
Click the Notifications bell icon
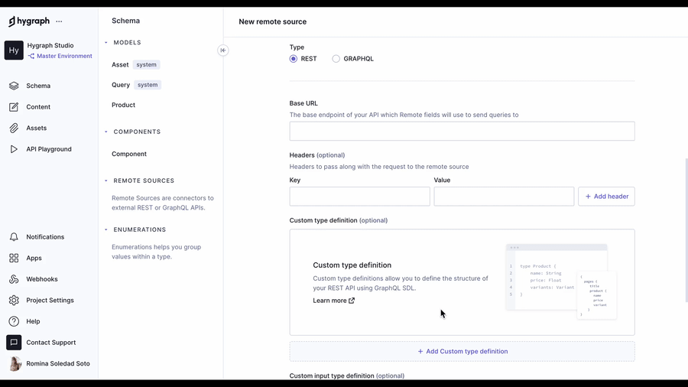[x=14, y=237]
